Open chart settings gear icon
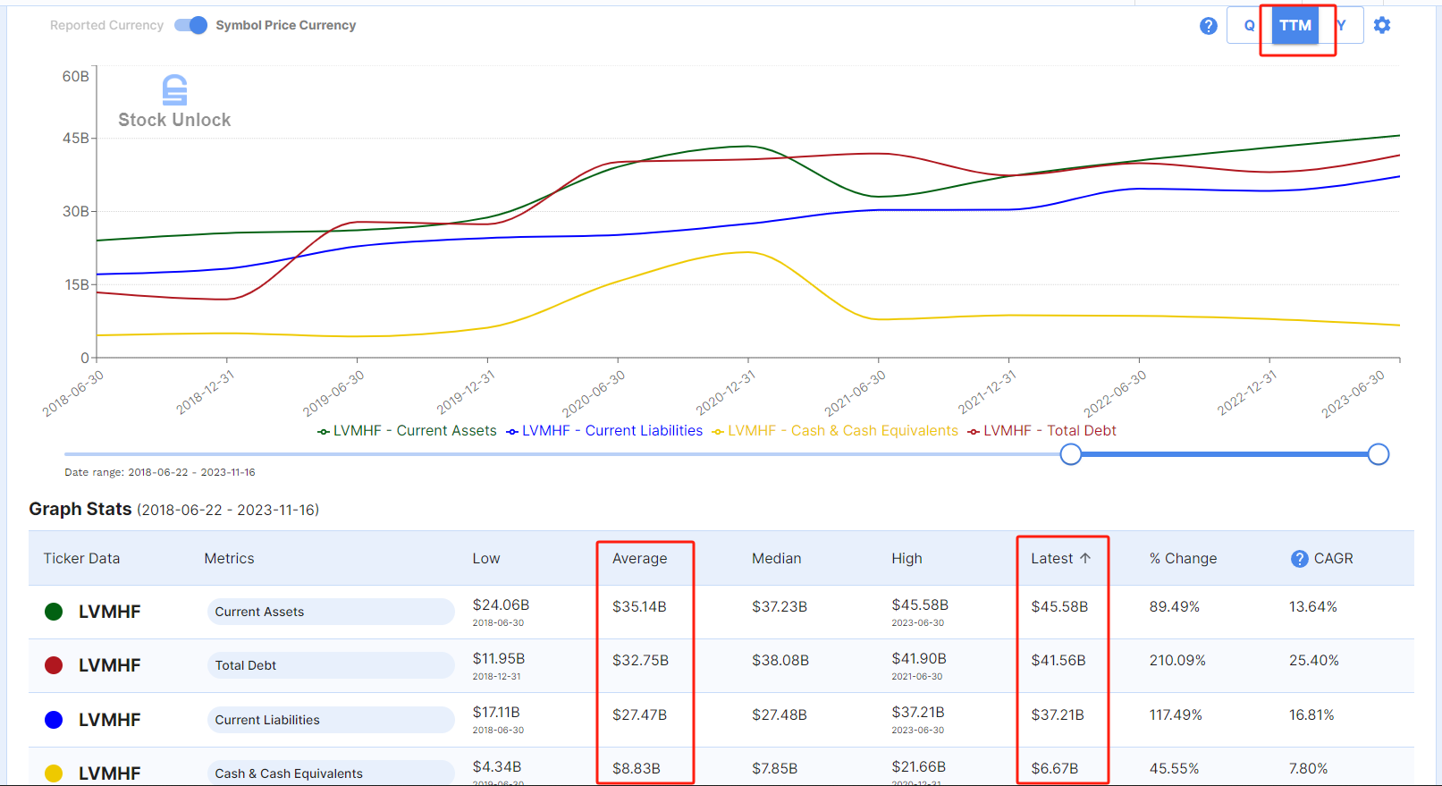1442x786 pixels. (1382, 25)
